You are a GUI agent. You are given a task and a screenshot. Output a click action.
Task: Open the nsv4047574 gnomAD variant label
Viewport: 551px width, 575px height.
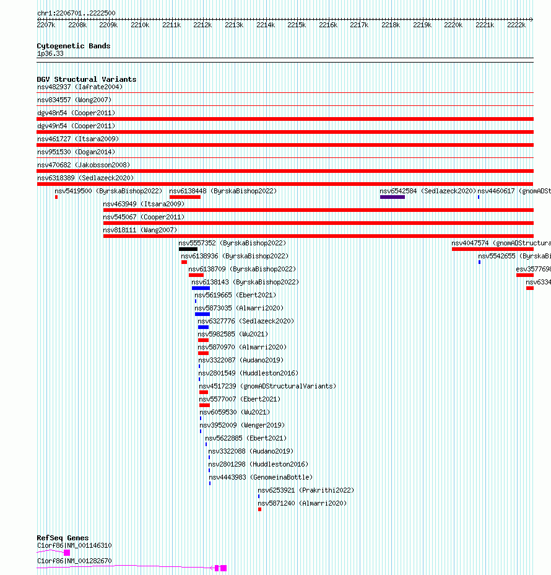(x=501, y=243)
